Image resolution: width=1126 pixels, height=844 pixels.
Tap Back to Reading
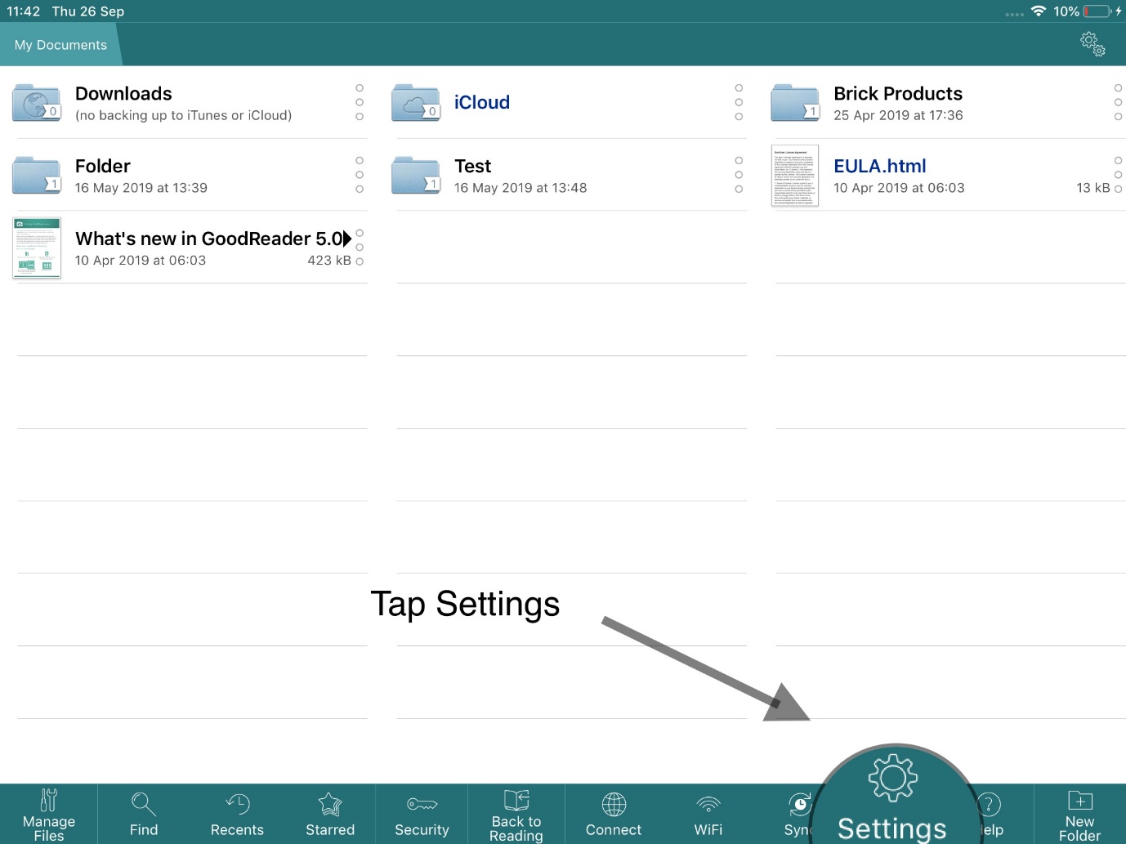click(x=516, y=814)
